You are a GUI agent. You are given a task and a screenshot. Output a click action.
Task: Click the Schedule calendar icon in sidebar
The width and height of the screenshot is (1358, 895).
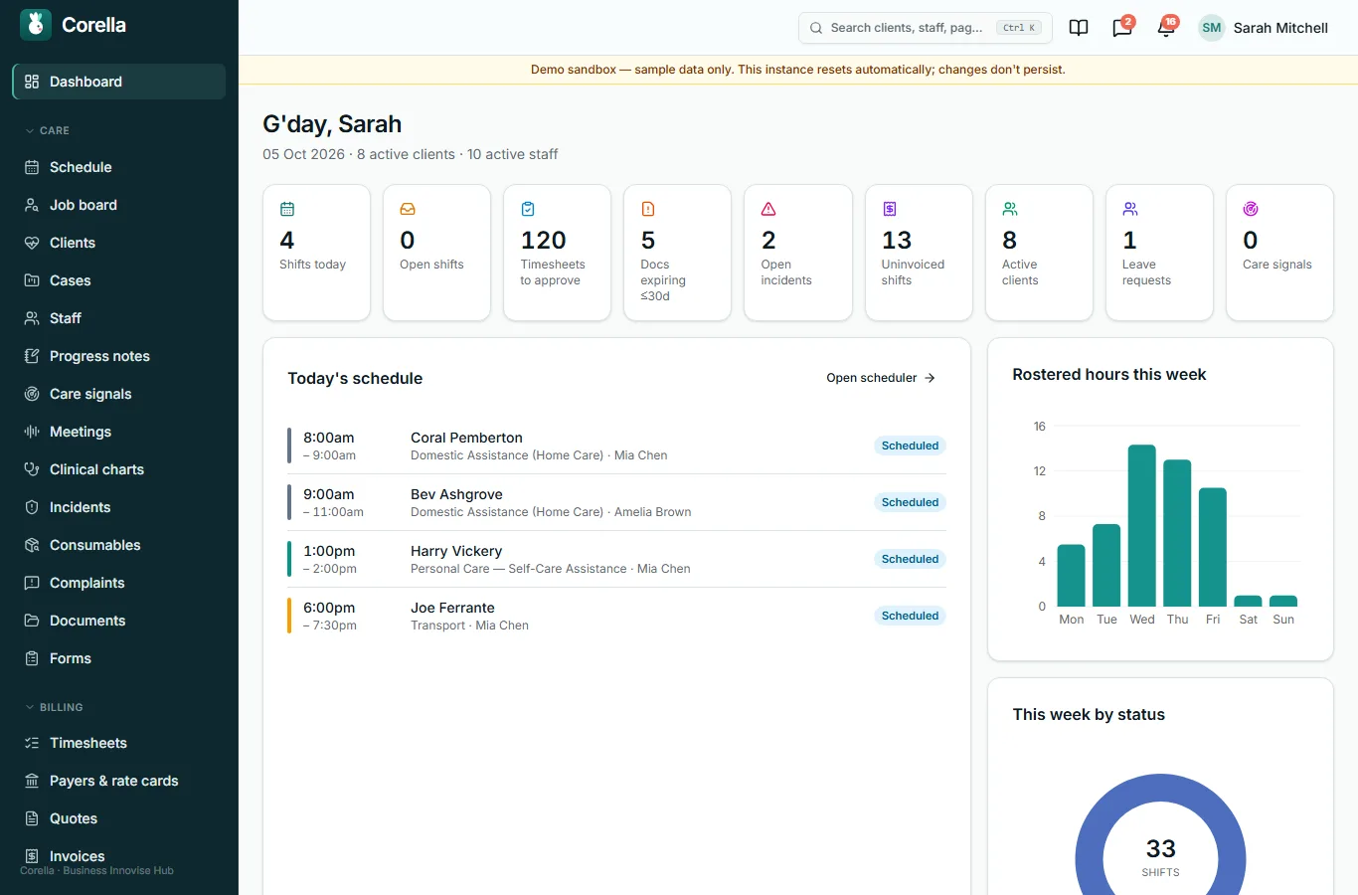click(x=32, y=167)
